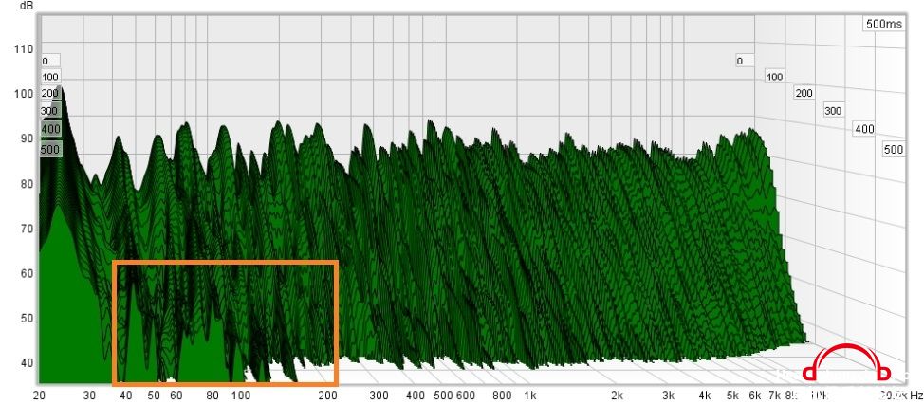The height and width of the screenshot is (405, 924).
Task: Click the 30 tick on the frequency axis
Action: [x=89, y=395]
